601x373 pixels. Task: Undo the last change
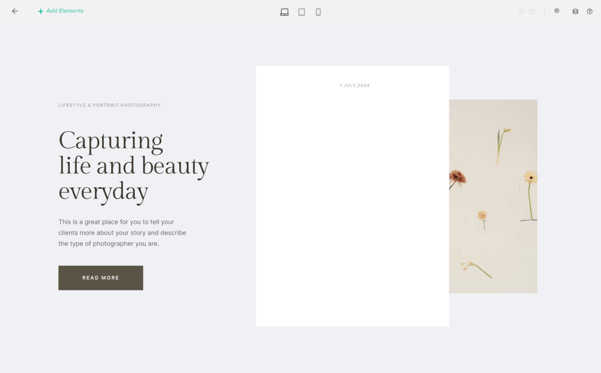[522, 11]
